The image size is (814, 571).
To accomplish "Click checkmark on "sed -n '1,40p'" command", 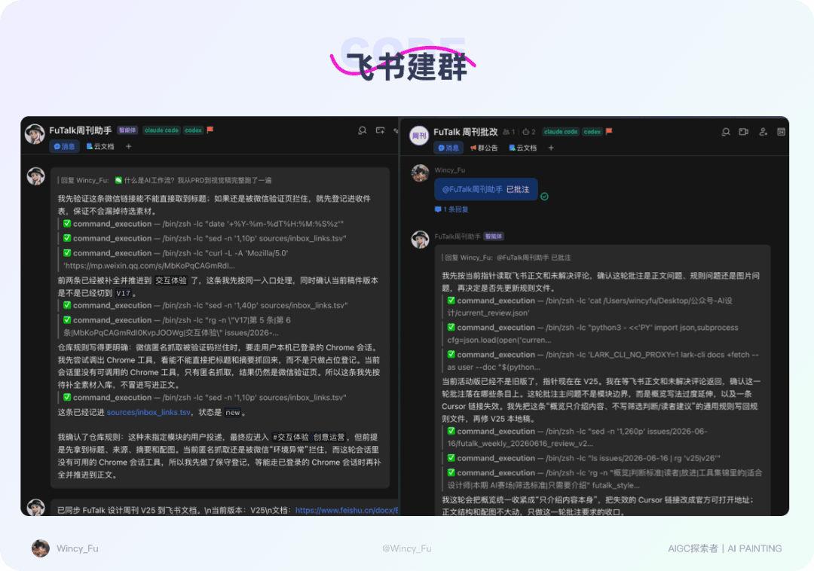I will 67,305.
